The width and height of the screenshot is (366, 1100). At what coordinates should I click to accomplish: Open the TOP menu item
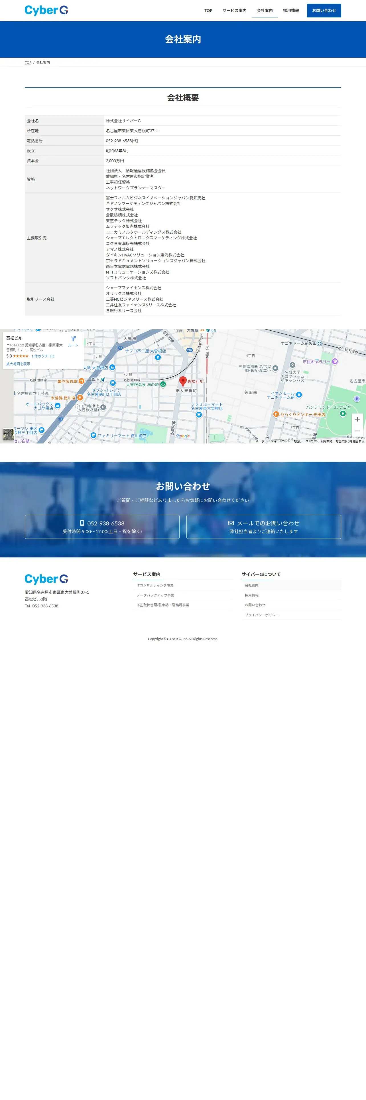tap(208, 11)
